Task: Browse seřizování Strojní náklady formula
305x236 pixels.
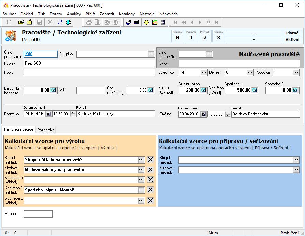Action: 296,160
